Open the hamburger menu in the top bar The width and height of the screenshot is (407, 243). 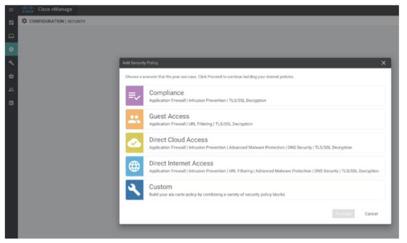point(11,10)
